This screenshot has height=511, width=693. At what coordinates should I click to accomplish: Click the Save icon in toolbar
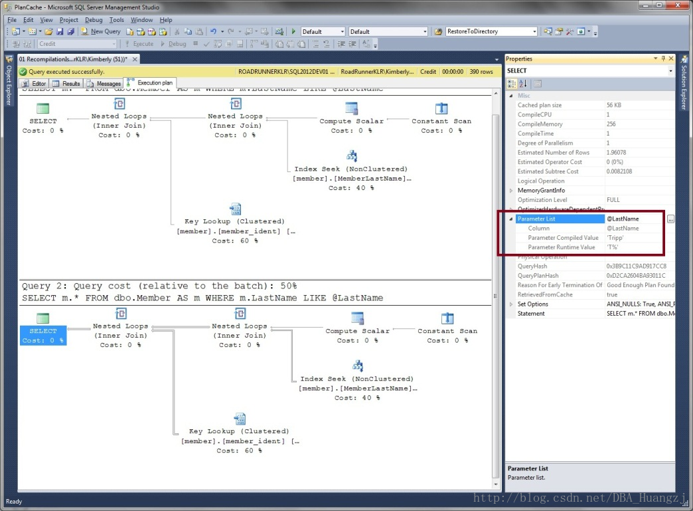tap(60, 31)
